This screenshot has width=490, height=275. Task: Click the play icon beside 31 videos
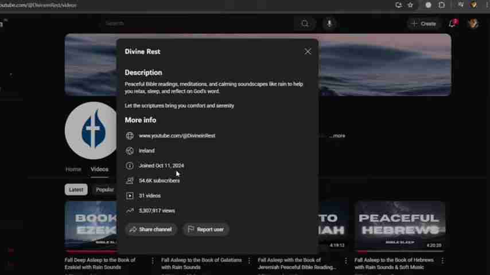(130, 196)
